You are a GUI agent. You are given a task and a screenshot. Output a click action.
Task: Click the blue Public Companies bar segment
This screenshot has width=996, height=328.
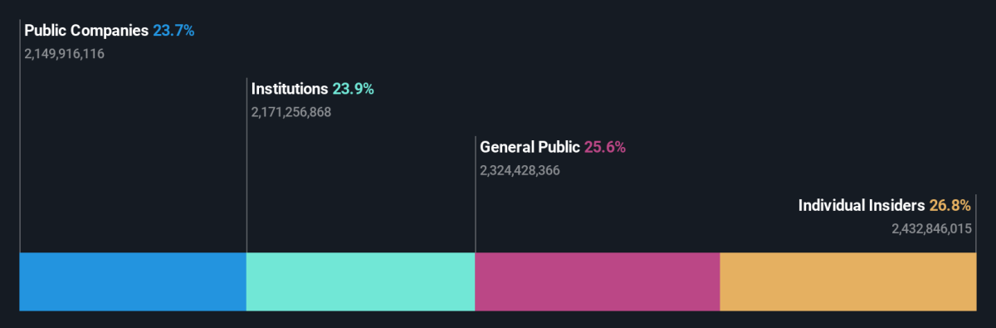tap(133, 281)
